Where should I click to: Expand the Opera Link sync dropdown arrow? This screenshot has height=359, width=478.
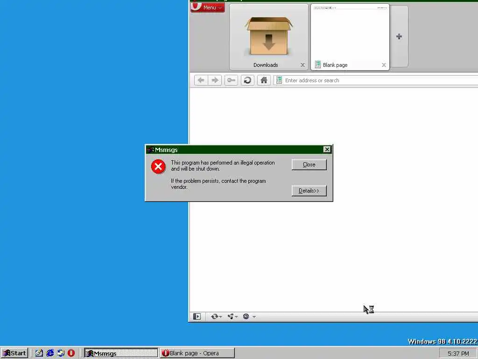pos(220,317)
